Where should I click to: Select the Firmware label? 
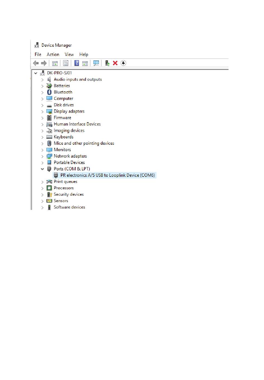(62, 118)
